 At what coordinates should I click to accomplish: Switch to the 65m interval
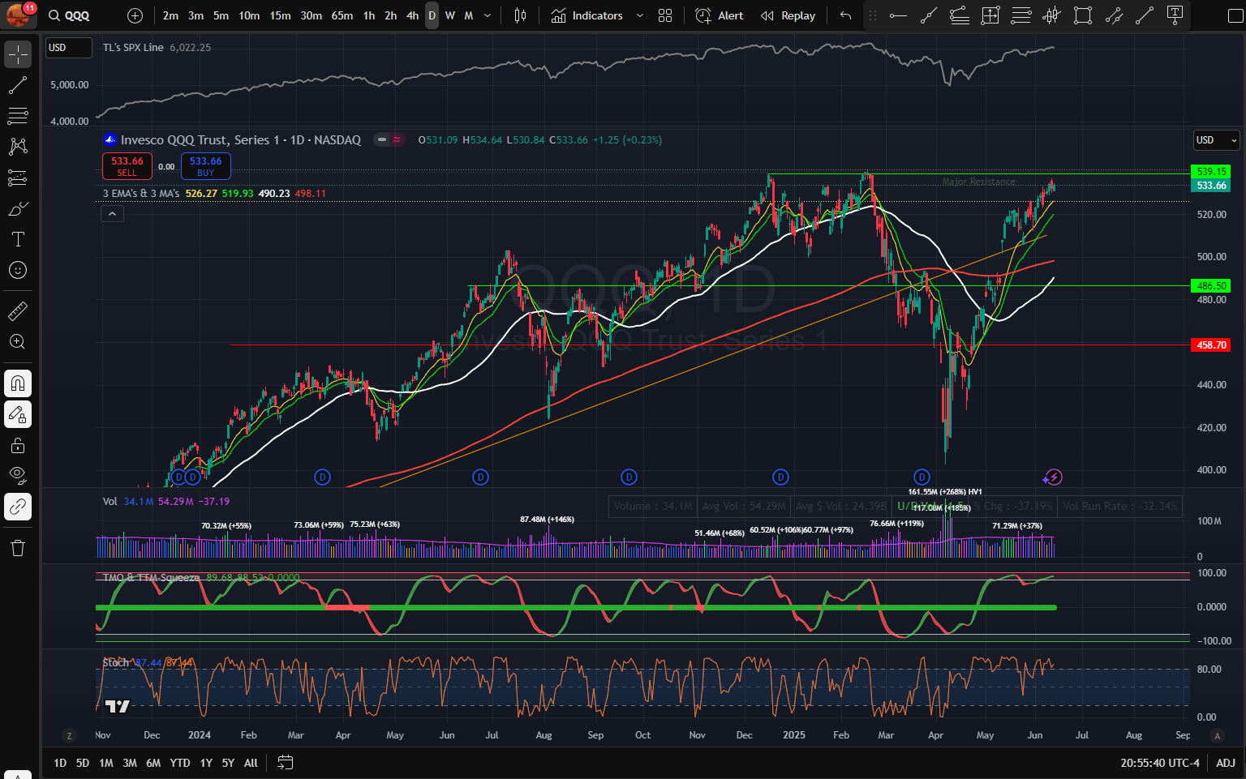pos(342,15)
